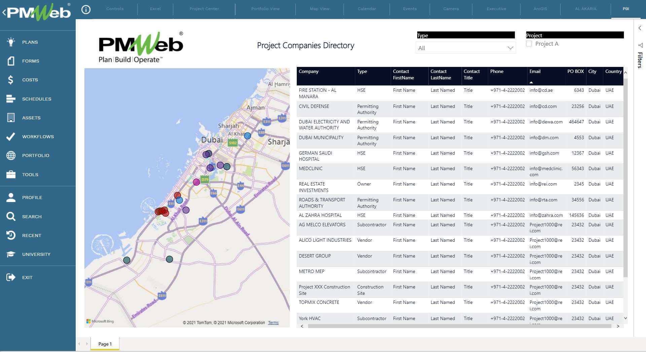Screen dimensions: 646x352
Task: Sort table by Email column header
Action: point(535,71)
